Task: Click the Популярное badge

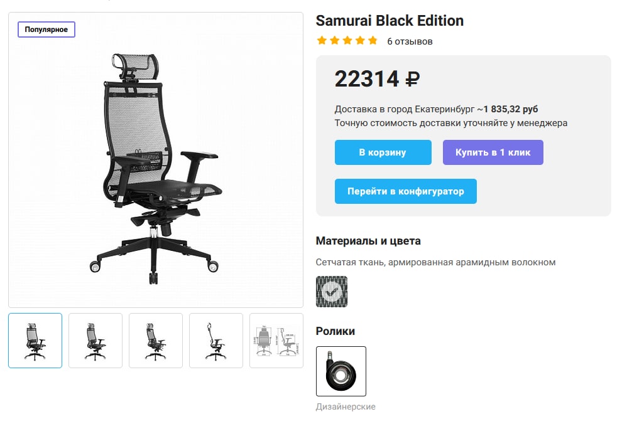Action: click(x=46, y=29)
